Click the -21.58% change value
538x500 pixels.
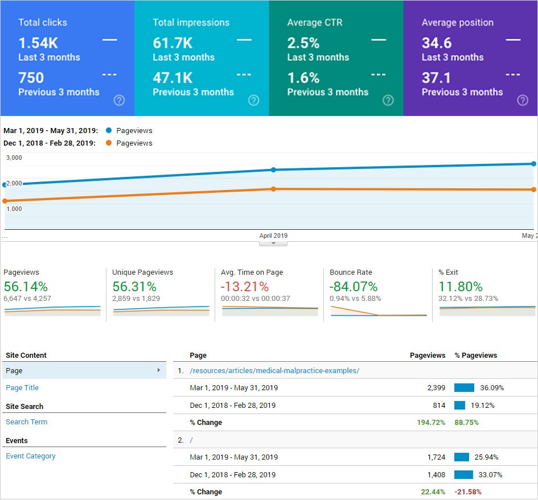[x=468, y=492]
